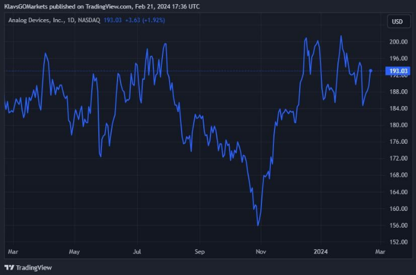Open the USD currency selector
This screenshot has height=275, width=416.
[397, 22]
